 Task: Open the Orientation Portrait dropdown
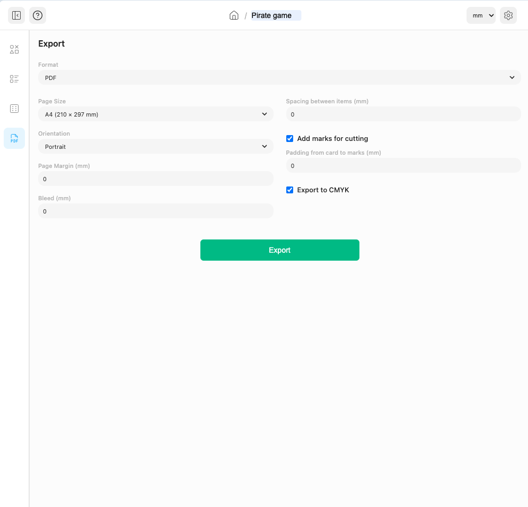coord(155,147)
